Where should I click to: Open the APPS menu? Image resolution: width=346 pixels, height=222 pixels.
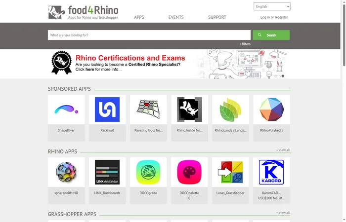[x=139, y=17]
